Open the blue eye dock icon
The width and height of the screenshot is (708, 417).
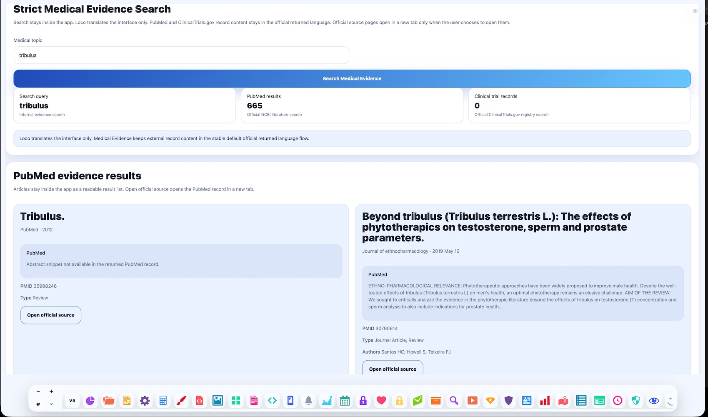pyautogui.click(x=654, y=401)
